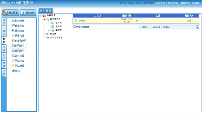Open 邮件设置 menu entry text
This screenshot has width=202, height=113.
tap(19, 56)
